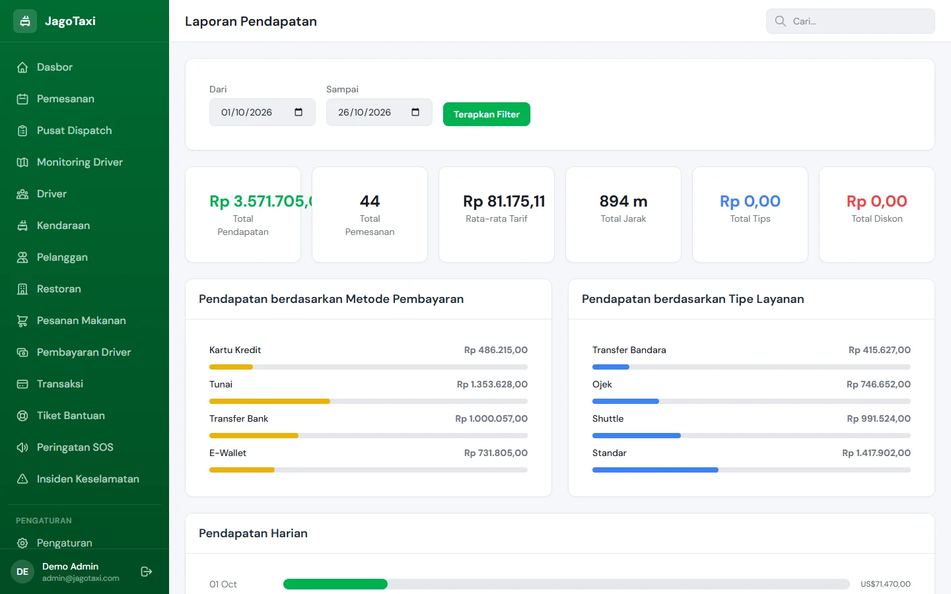
Task: Open Transaksi from the sidebar menu
Action: coord(85,384)
